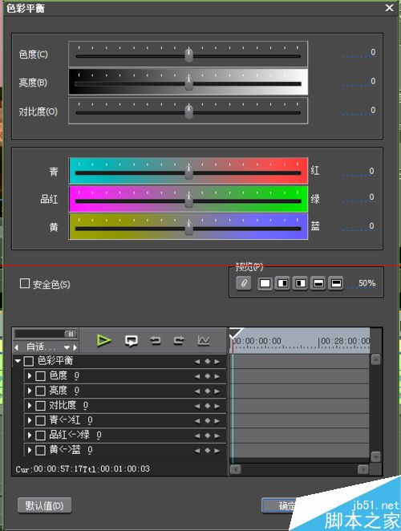Expand the 对比度 parameter row
This screenshot has width=401, height=531.
click(x=30, y=406)
